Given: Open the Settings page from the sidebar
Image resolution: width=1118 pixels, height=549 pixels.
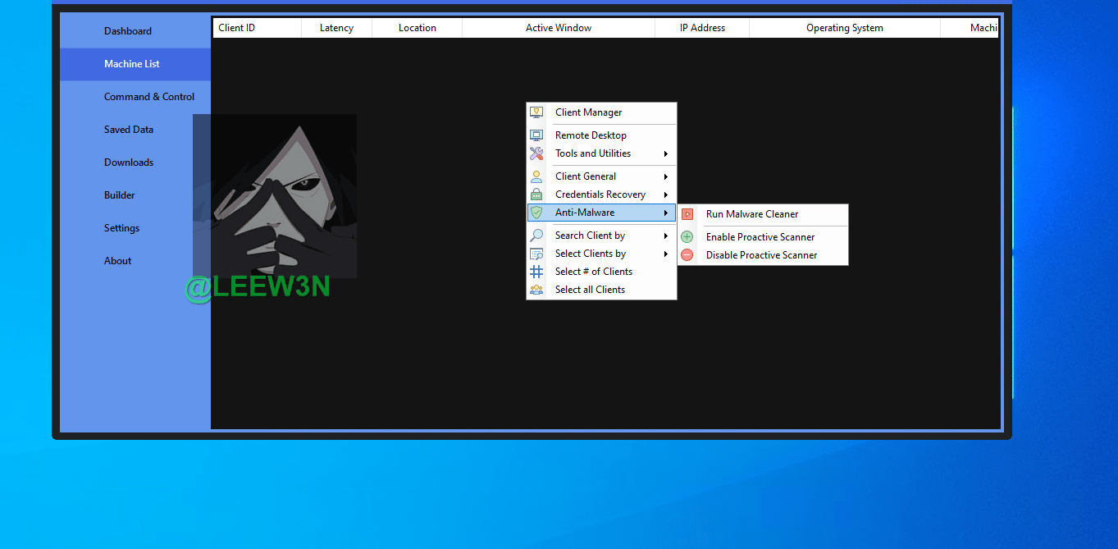Looking at the screenshot, I should [x=121, y=228].
